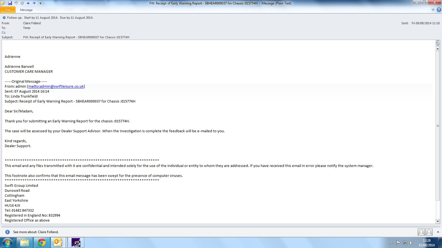Go to the previous item with the up arrow

pyautogui.click(x=28, y=3)
